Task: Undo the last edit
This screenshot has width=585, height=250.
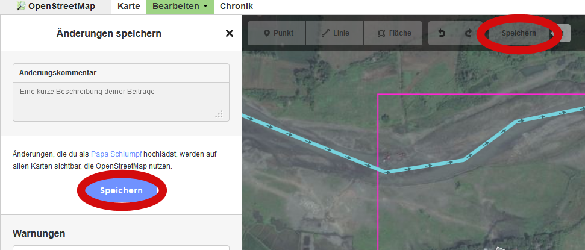Action: tap(442, 33)
